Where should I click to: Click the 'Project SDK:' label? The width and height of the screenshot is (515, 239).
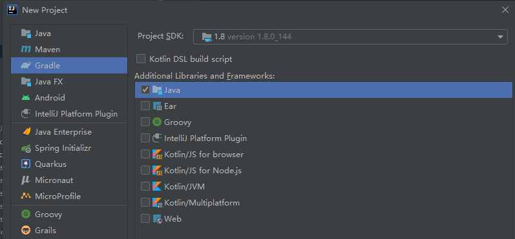click(x=161, y=36)
